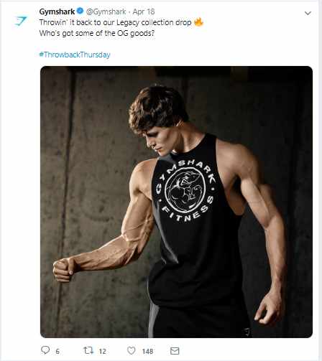Reply using the speech bubble icon

point(45,350)
